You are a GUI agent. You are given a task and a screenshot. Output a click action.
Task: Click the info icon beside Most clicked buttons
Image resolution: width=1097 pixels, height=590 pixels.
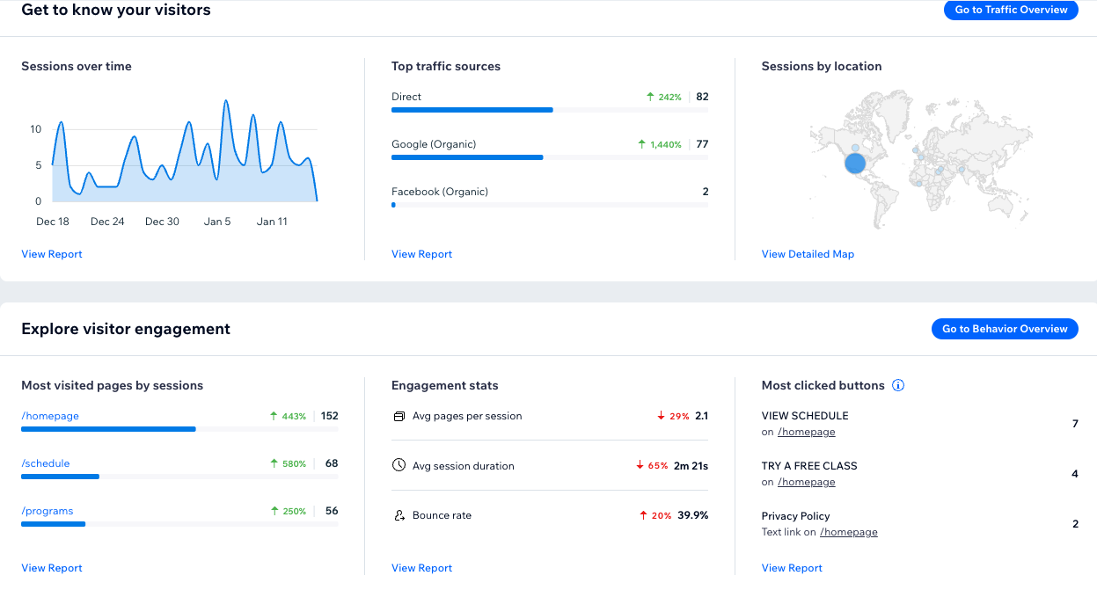898,385
